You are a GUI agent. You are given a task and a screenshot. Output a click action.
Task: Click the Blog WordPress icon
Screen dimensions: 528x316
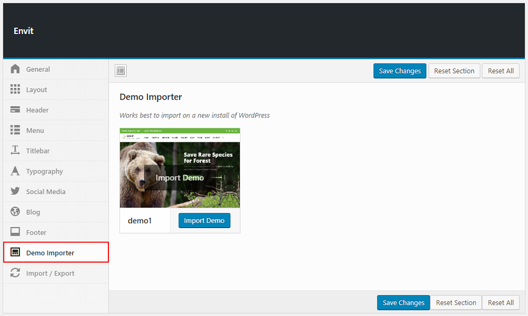(x=15, y=212)
